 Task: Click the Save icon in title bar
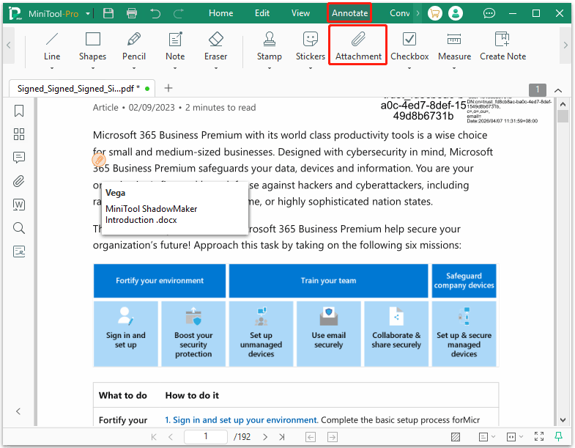point(108,13)
